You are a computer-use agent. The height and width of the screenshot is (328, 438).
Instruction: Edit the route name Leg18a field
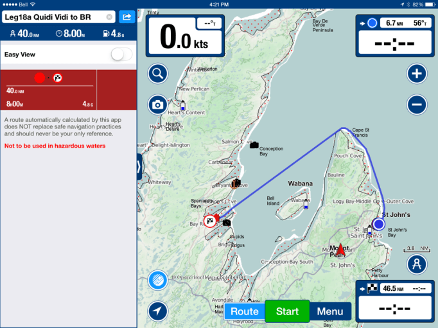pos(55,17)
